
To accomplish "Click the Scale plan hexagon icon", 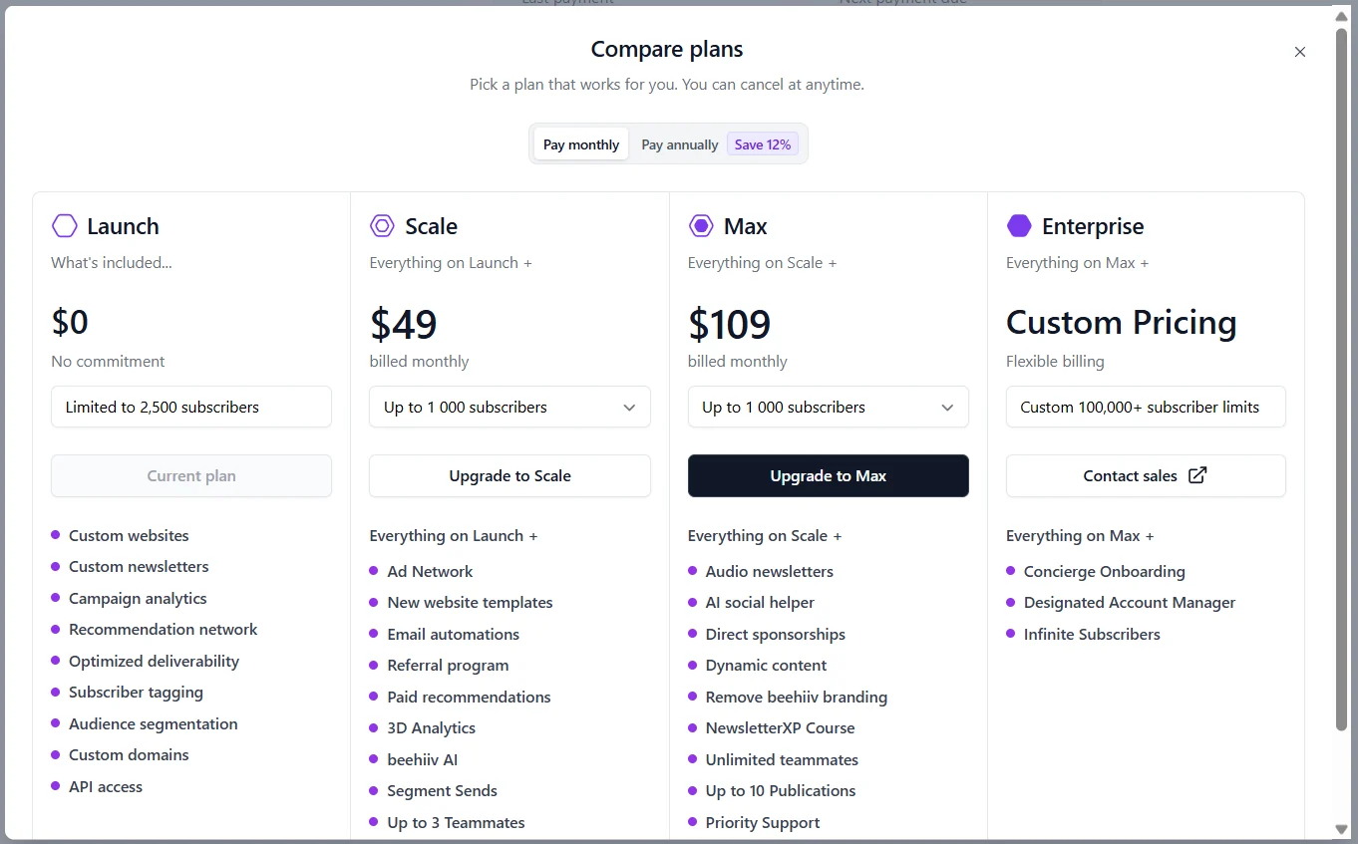I will coord(382,226).
